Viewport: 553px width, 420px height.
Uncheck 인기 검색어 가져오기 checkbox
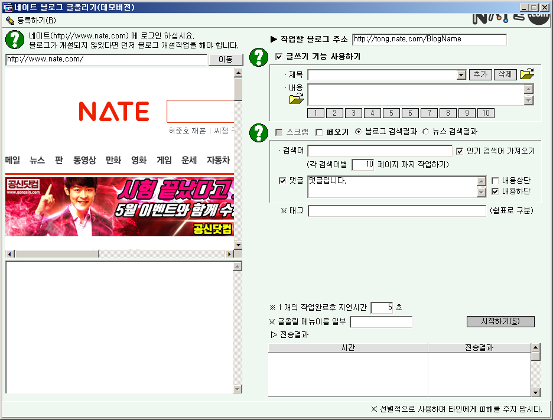[x=460, y=151]
